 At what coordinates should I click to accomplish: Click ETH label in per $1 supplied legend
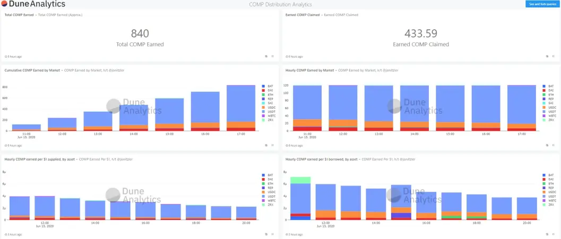(270, 183)
